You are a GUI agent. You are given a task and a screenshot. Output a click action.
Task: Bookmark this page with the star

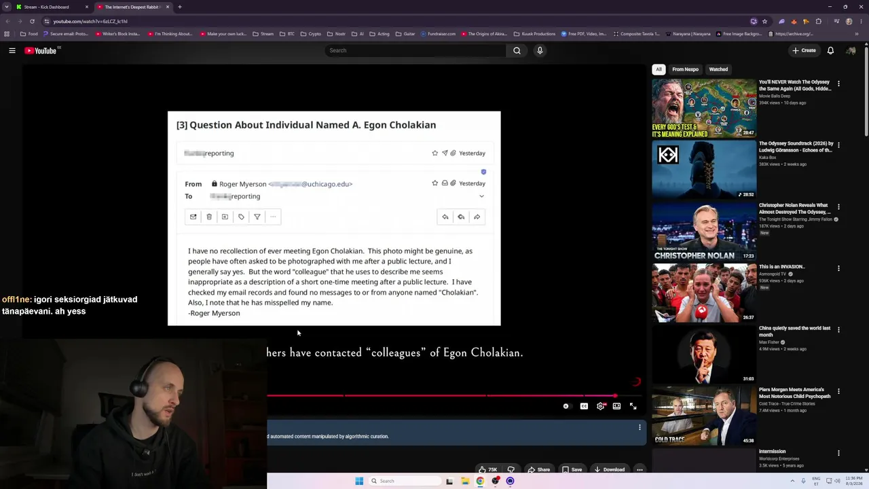tap(764, 21)
